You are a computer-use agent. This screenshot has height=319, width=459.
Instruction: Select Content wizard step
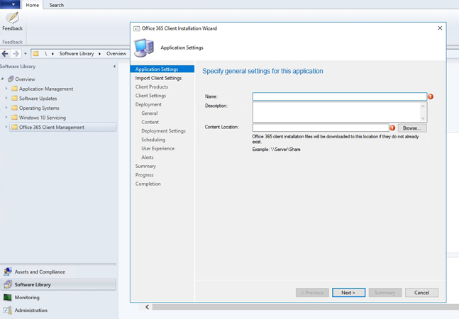pyautogui.click(x=150, y=122)
